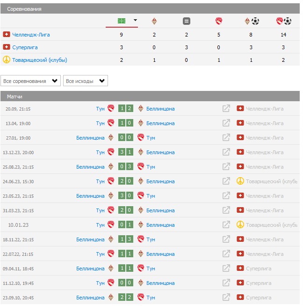303x306 pixels.
Task: Click the draws equals-sign column icon
Action: 187,21
